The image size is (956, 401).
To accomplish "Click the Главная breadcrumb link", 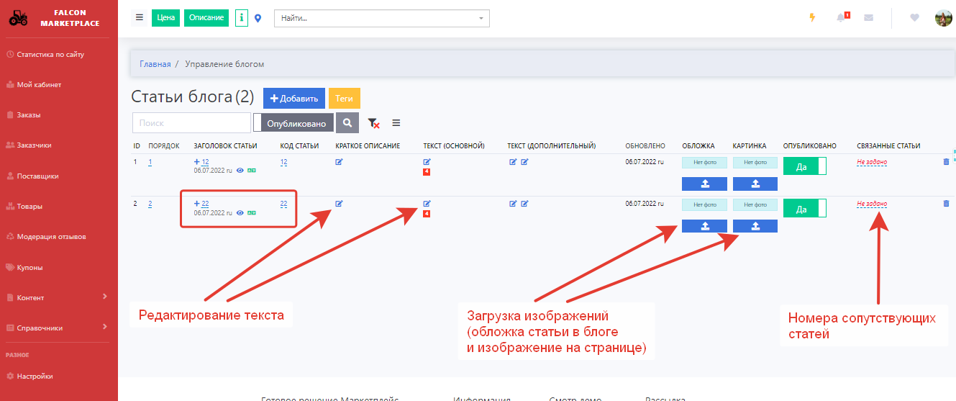I will (x=155, y=64).
